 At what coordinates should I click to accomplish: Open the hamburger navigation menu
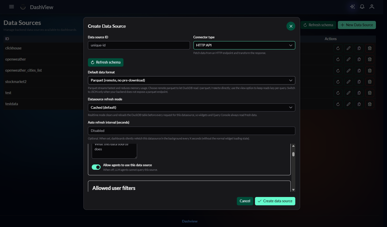[12, 7]
